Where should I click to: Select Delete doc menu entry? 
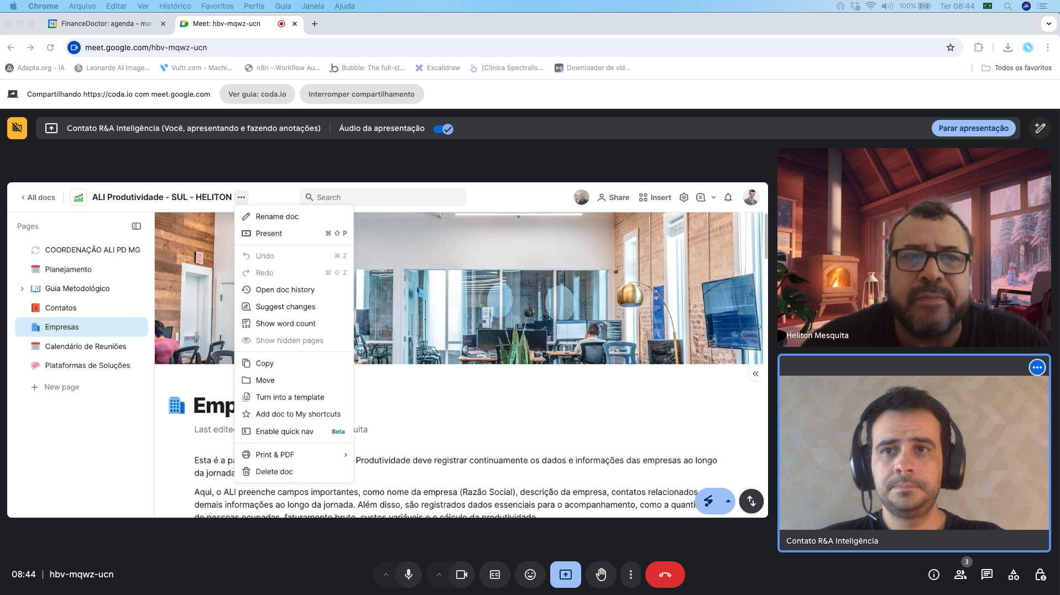[294, 472]
